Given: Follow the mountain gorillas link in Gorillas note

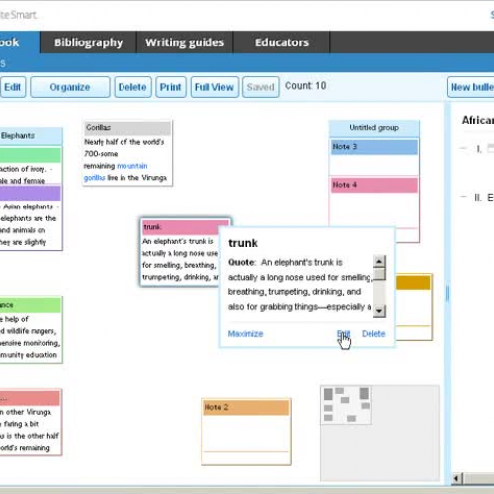Looking at the screenshot, I should point(116,172).
